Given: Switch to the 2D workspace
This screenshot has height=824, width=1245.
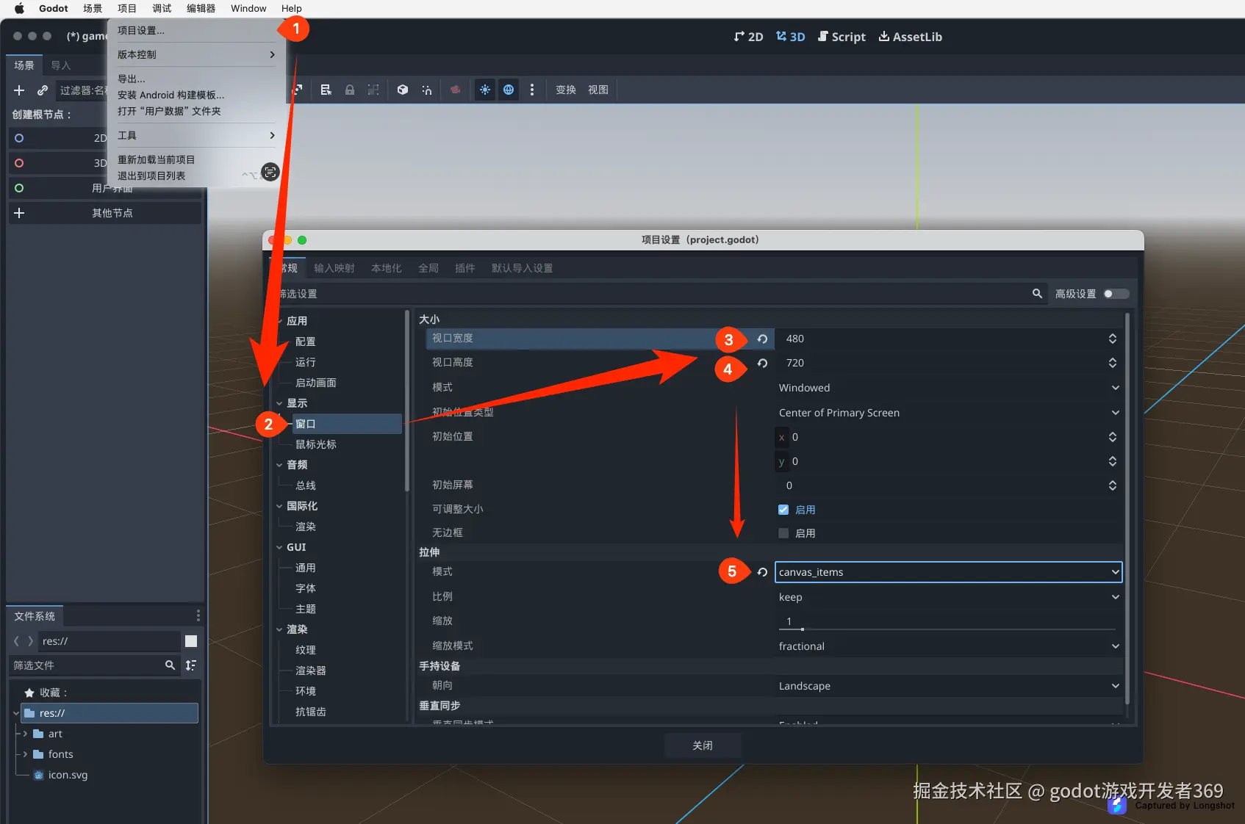Looking at the screenshot, I should [748, 37].
